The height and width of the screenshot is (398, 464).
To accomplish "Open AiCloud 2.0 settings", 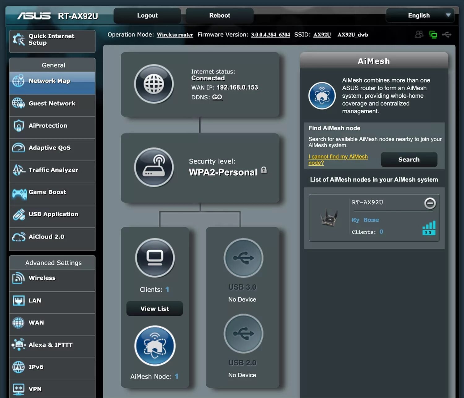I will (52, 239).
